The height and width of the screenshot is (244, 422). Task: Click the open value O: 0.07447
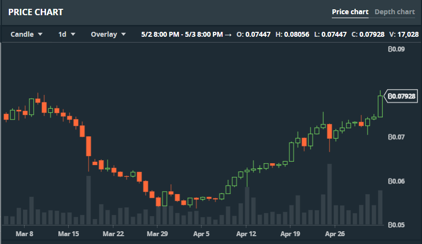[x=253, y=34]
